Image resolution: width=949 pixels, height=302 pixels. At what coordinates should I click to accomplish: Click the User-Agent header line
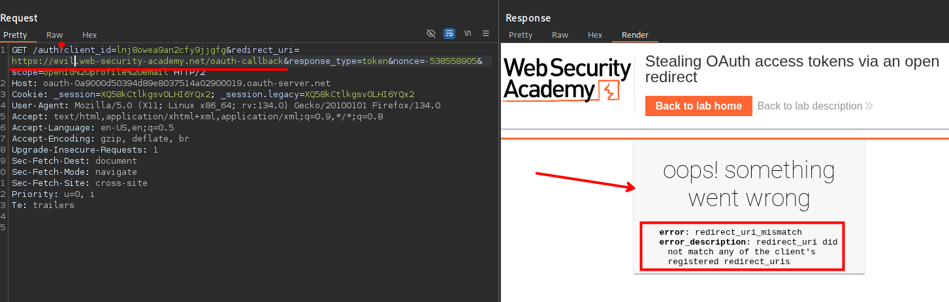(226, 106)
